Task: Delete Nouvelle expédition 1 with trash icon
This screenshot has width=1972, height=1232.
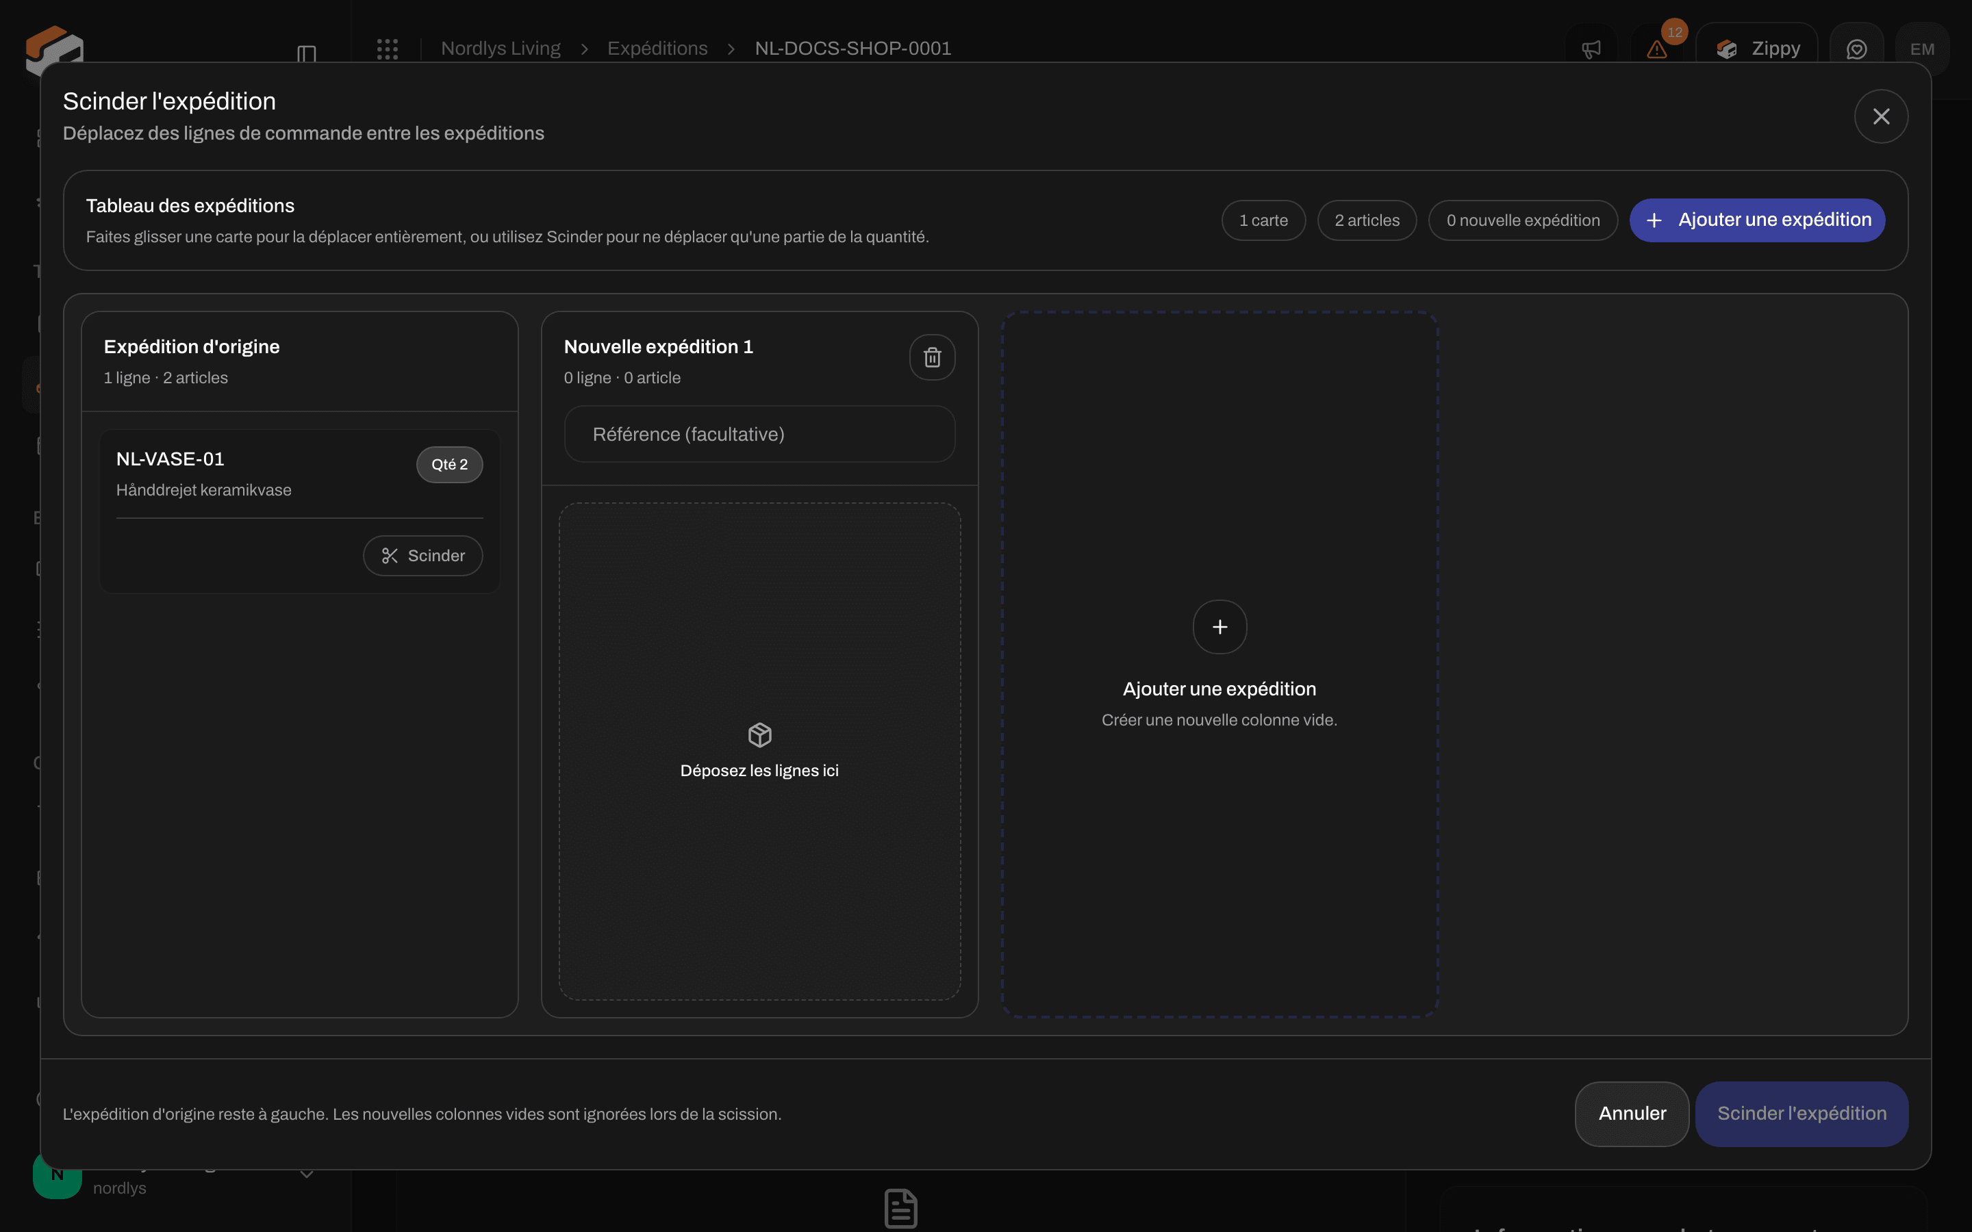Action: click(x=932, y=357)
